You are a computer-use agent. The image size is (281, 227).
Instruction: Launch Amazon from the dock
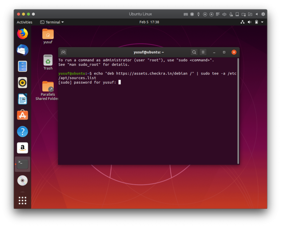click(22, 148)
